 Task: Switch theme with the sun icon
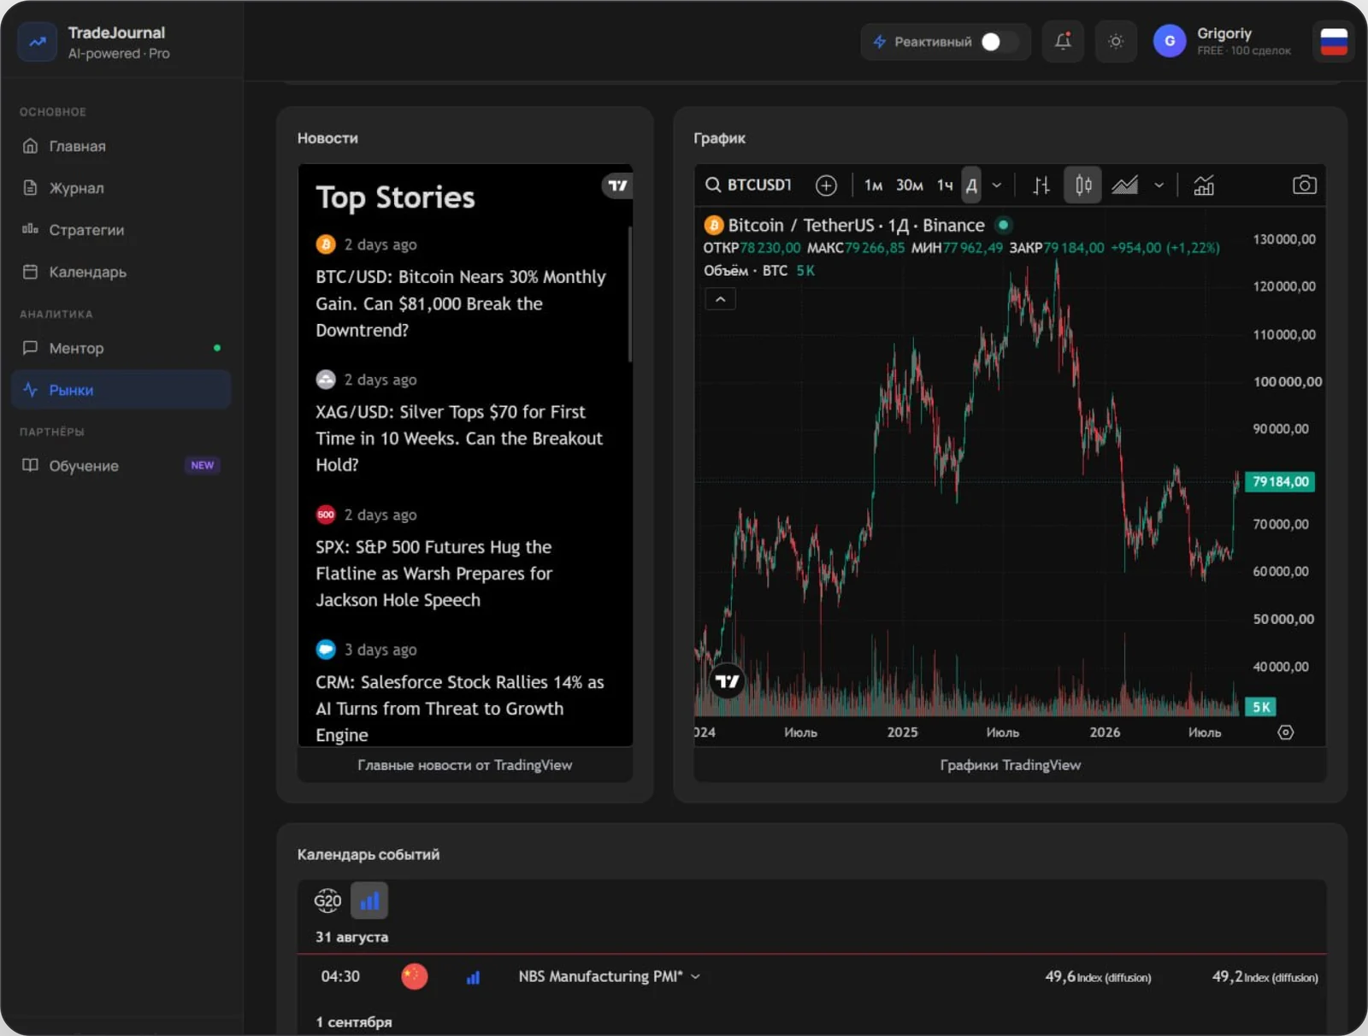(1116, 41)
